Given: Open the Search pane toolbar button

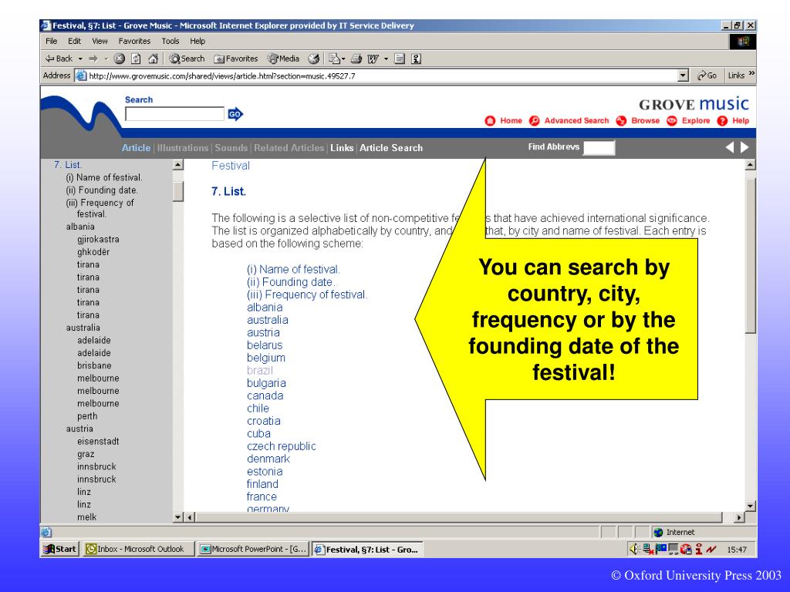Looking at the screenshot, I should pos(187,59).
